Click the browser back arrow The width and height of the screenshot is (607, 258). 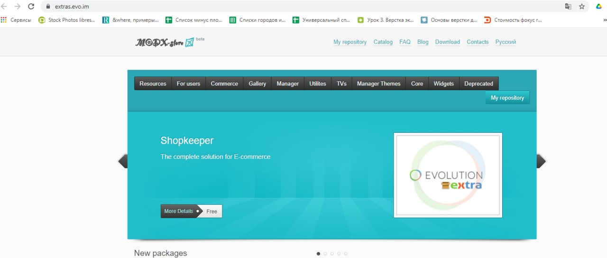pos(4,7)
